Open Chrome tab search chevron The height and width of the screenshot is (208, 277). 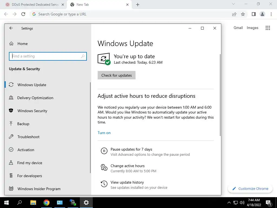(233, 4)
